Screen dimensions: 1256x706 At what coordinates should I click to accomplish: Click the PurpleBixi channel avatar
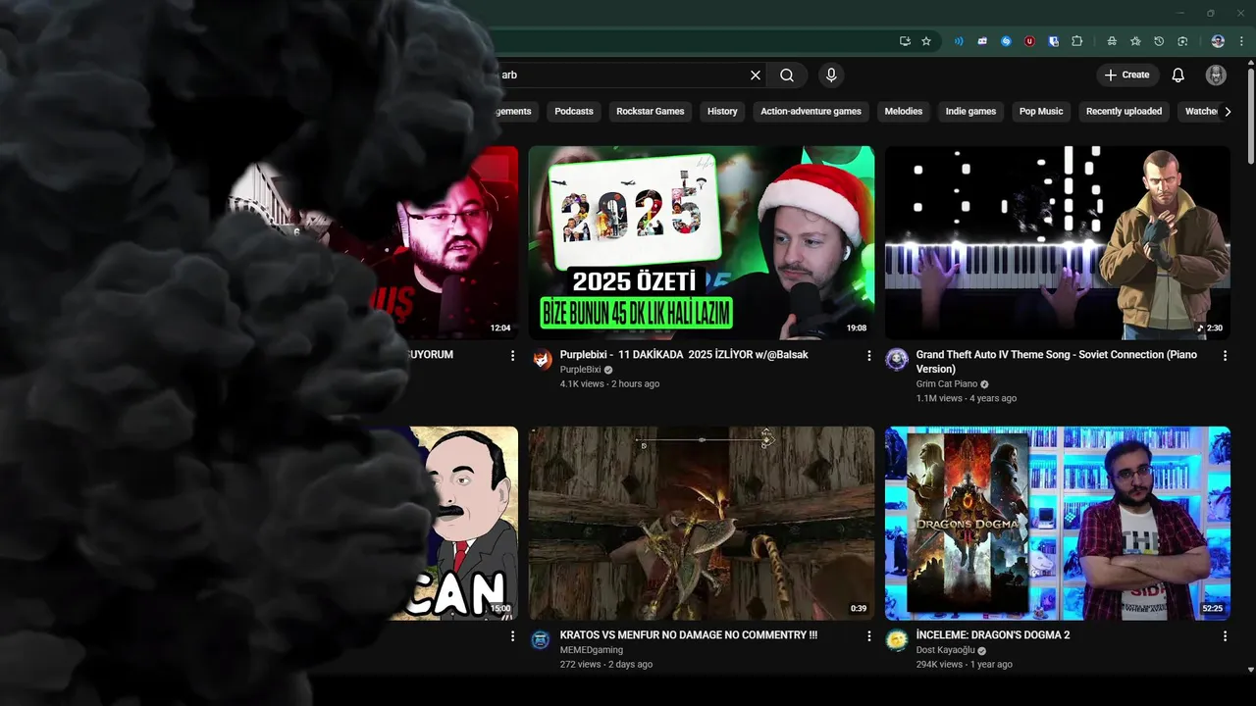542,360
